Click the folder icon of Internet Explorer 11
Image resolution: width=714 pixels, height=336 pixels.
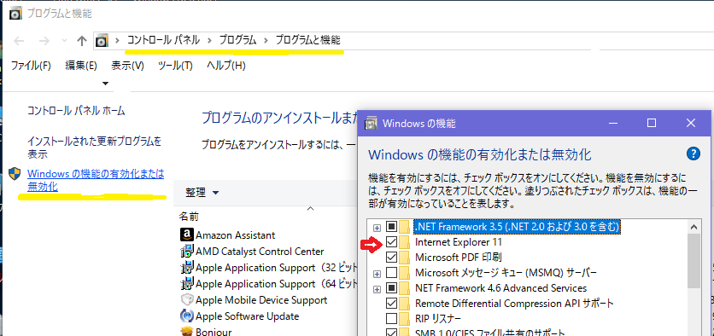tap(404, 242)
